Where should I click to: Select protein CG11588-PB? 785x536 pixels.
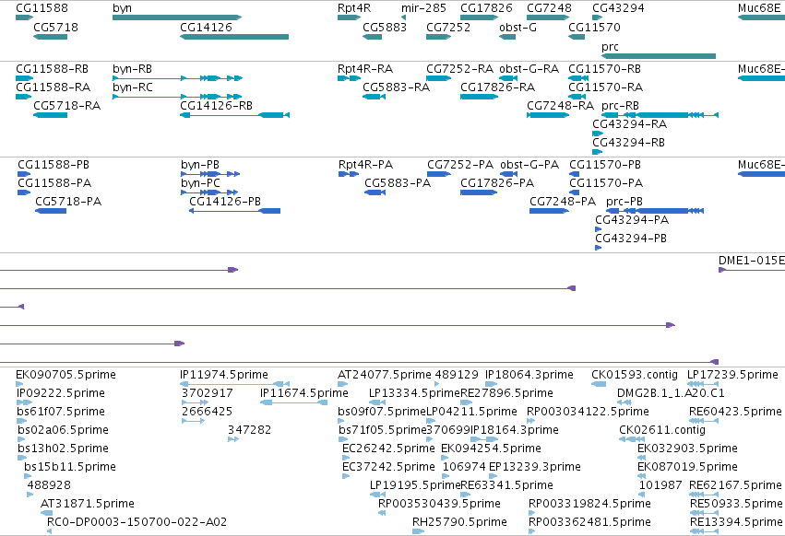click(x=24, y=174)
